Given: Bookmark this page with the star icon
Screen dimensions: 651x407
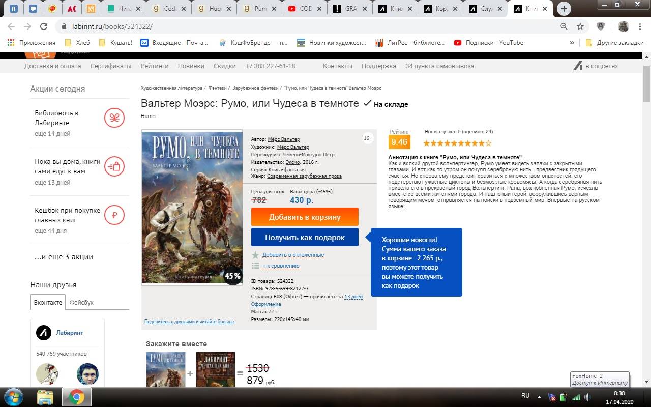Looking at the screenshot, I should pos(580,26).
